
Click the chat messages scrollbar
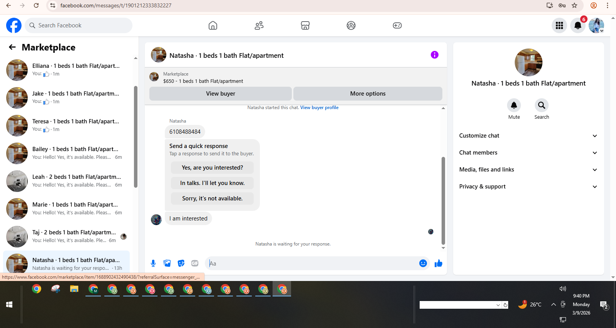click(x=443, y=200)
